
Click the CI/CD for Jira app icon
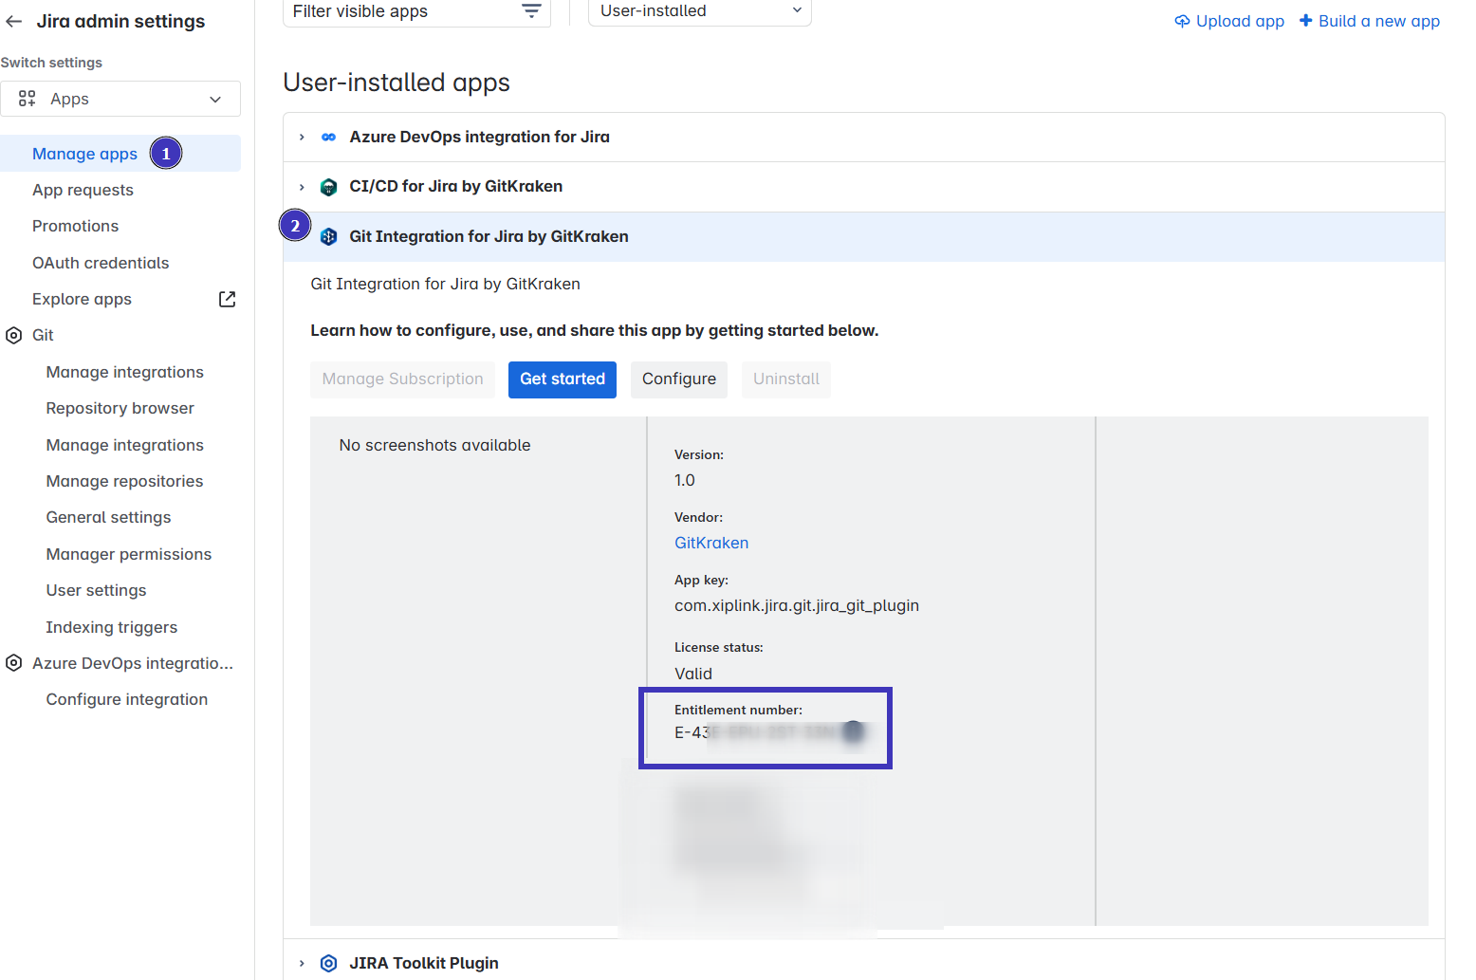click(x=328, y=187)
